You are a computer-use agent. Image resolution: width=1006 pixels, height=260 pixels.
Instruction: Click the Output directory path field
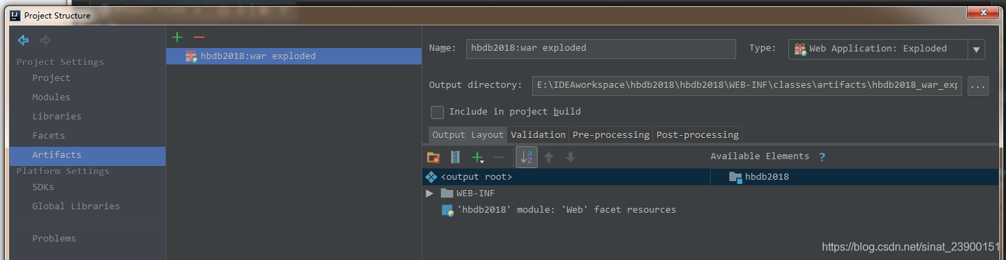tap(746, 86)
